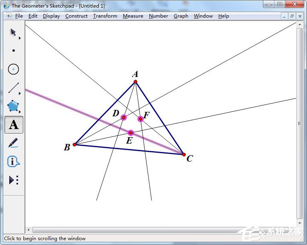The height and width of the screenshot is (245, 307).
Task: Open the Transform menu
Action: [x=105, y=16]
